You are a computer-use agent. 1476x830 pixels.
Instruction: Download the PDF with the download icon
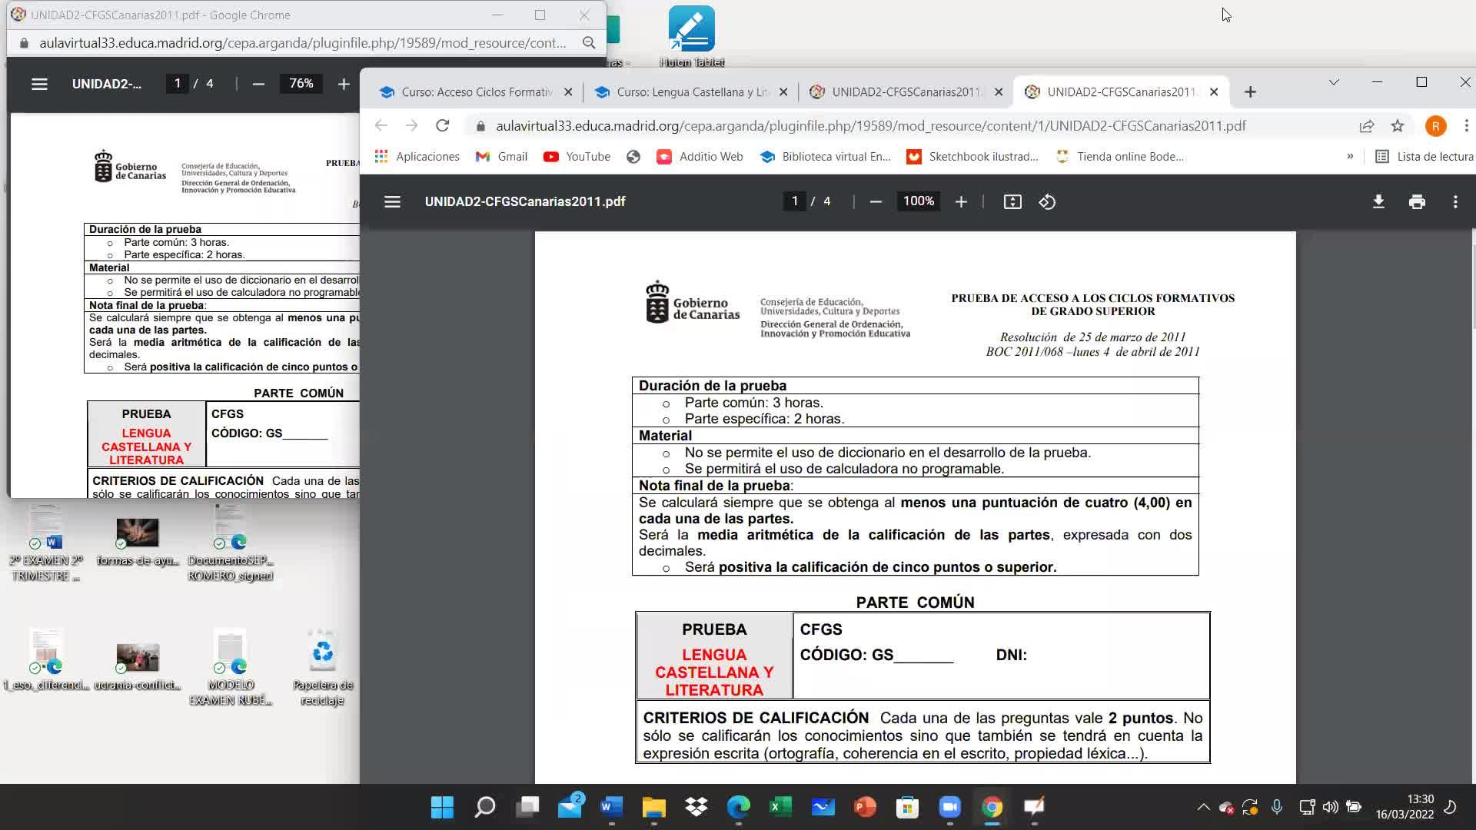point(1378,201)
